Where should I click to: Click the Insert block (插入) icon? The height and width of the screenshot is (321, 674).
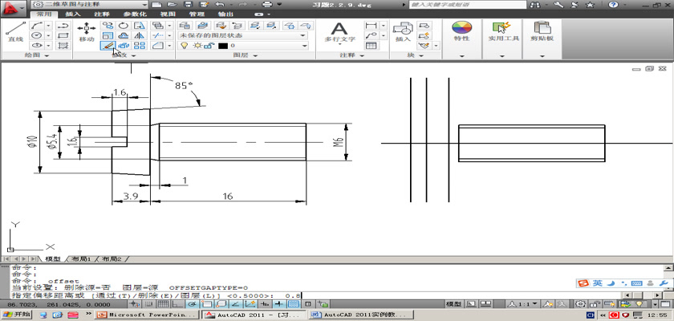click(403, 32)
